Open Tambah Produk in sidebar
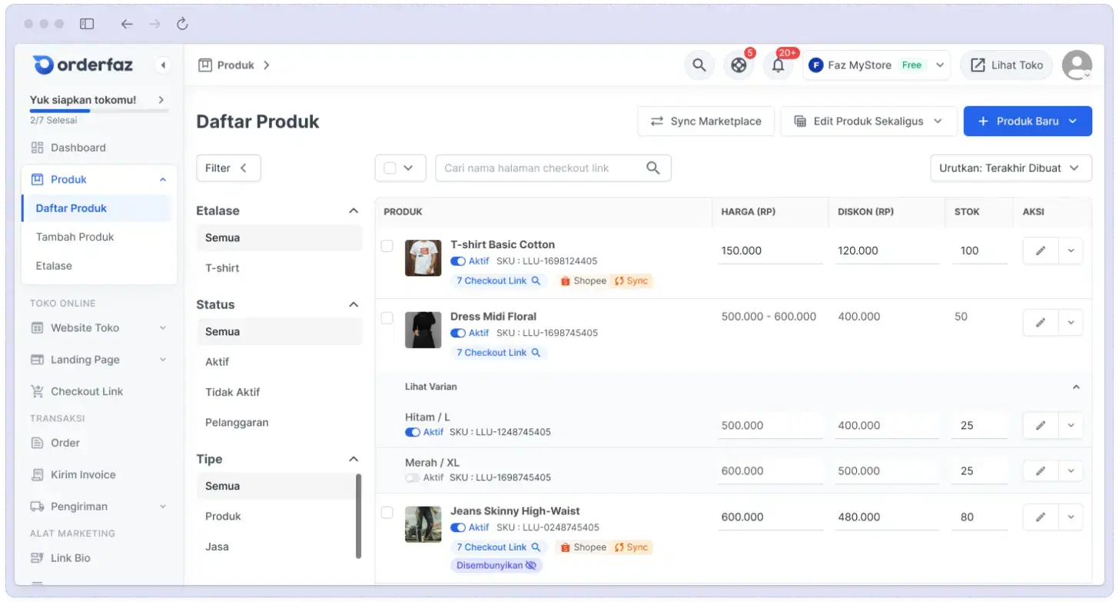 (x=75, y=237)
